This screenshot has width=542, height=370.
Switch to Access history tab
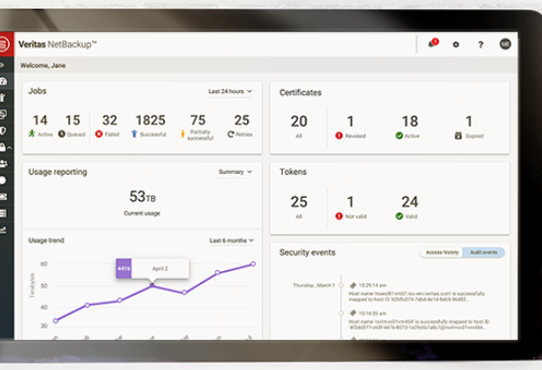[442, 252]
